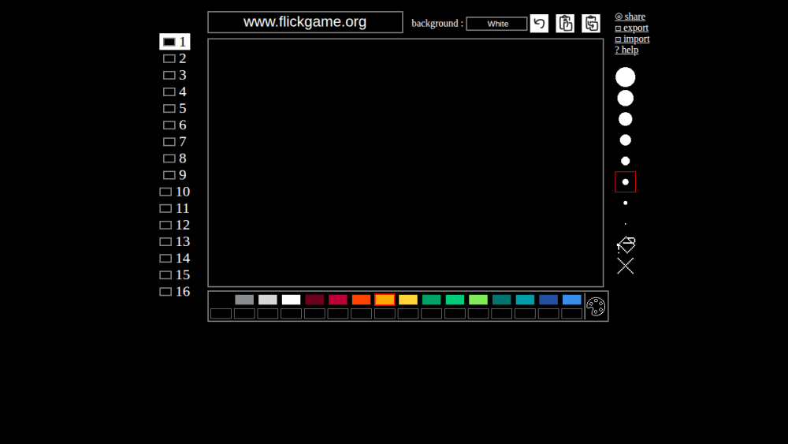Viewport: 788px width, 444px height.
Task: Select the second smallest brush dot
Action: pos(625,203)
